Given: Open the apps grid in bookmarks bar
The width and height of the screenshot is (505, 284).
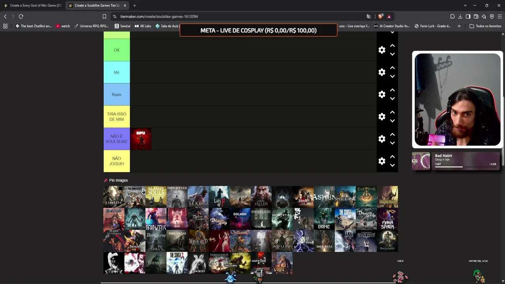Looking at the screenshot, I should coord(5,26).
